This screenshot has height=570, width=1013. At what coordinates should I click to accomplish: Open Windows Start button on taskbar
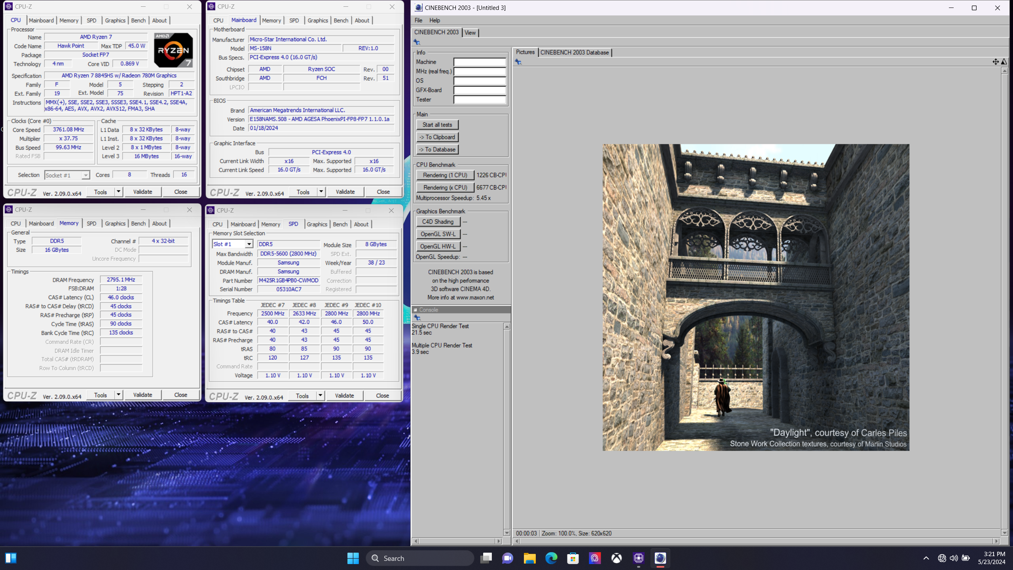[x=353, y=558]
